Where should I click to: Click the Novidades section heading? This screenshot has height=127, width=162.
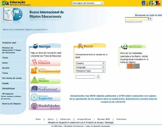135,47
